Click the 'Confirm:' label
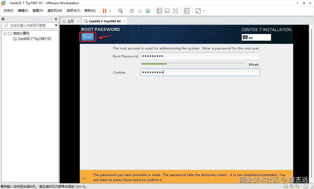This screenshot has height=189, width=314. 119,73
